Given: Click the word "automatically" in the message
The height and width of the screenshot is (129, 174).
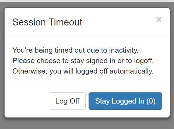Looking at the screenshot, I should point(131,71).
